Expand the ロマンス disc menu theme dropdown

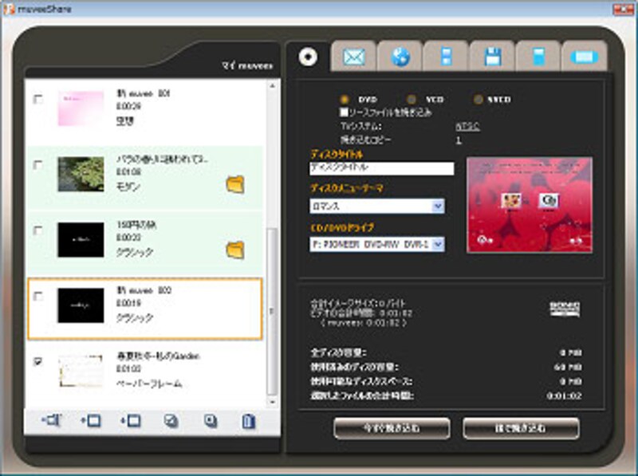pos(437,206)
